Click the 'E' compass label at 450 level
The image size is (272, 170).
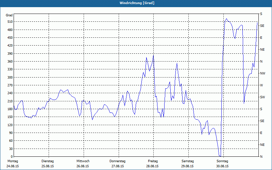[261, 38]
